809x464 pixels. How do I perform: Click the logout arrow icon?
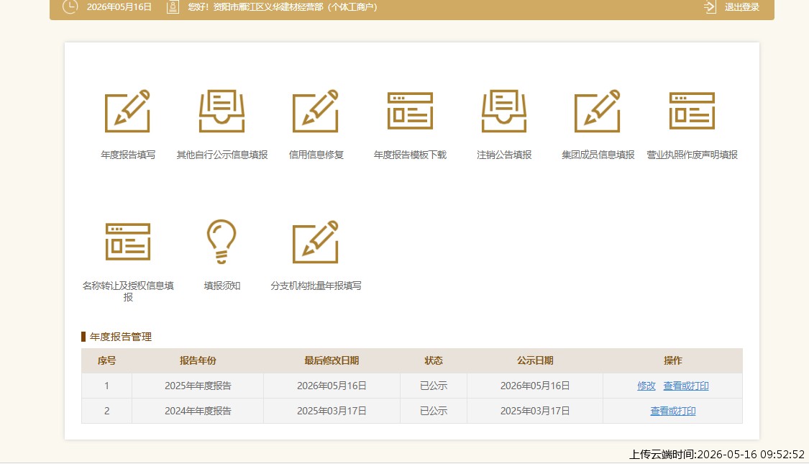pos(710,7)
